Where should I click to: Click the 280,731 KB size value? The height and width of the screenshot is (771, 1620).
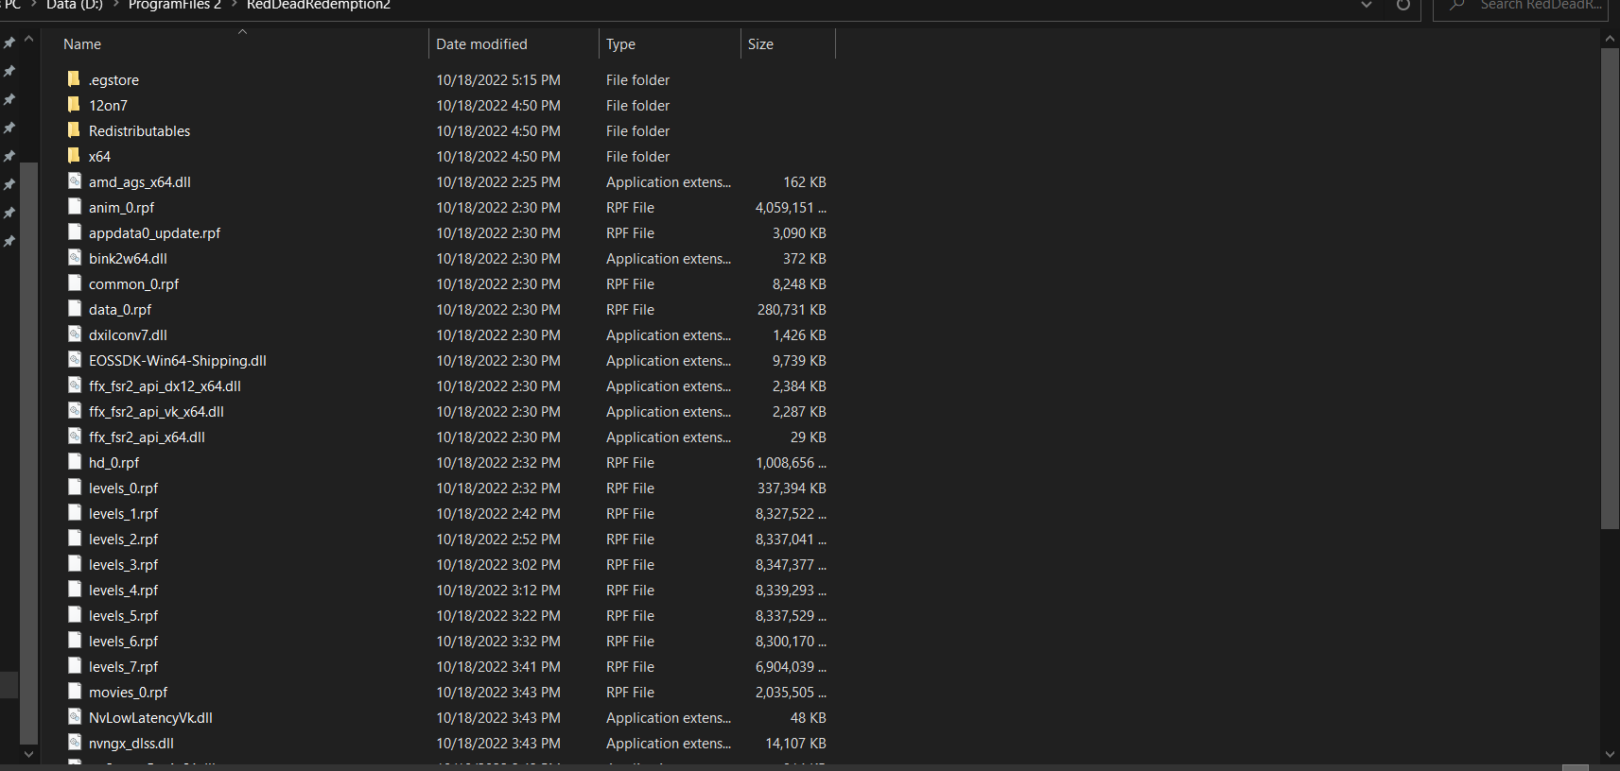pyautogui.click(x=792, y=310)
